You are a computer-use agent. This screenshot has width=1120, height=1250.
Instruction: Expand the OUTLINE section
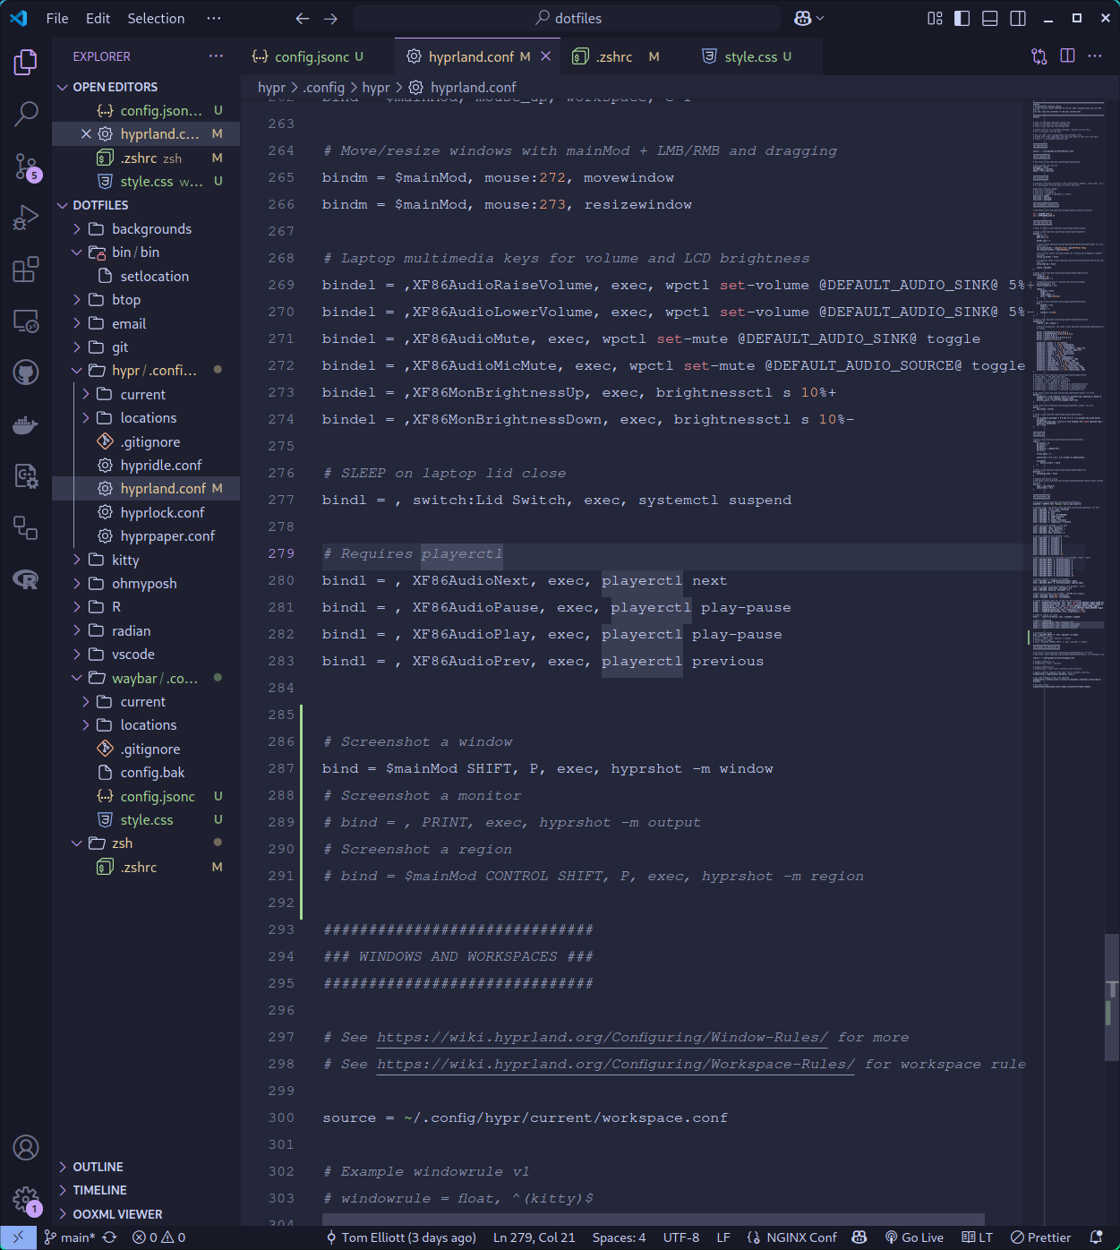coord(98,1167)
